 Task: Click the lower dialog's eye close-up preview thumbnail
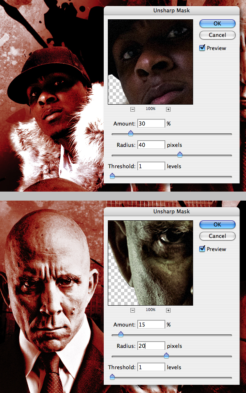point(150,263)
